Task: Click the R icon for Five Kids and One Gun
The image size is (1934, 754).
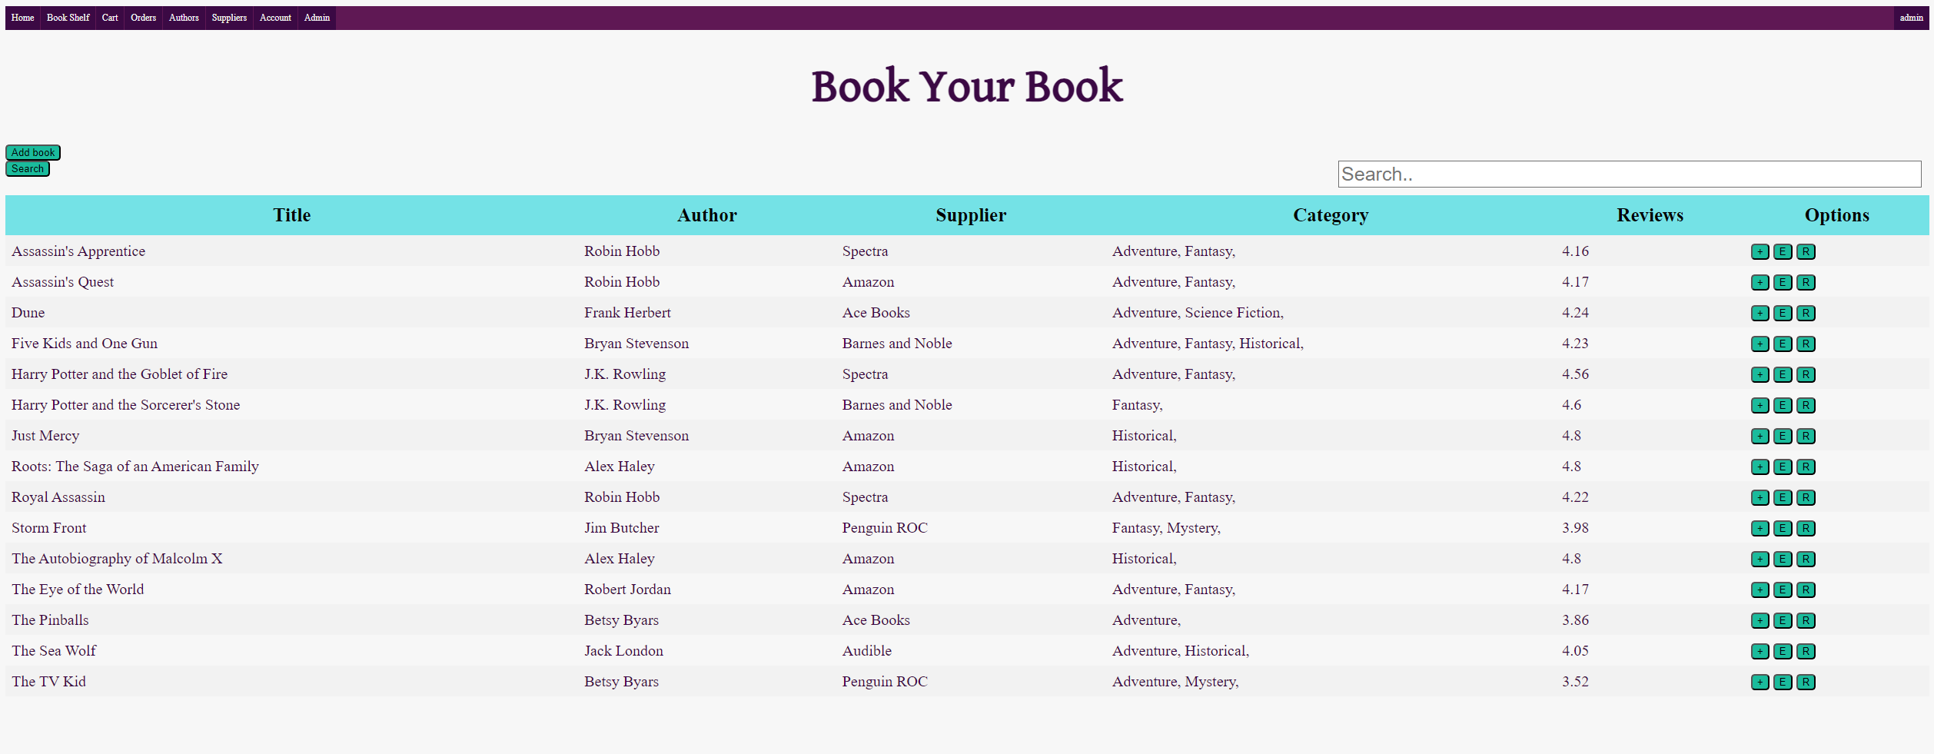Action: pos(1806,344)
